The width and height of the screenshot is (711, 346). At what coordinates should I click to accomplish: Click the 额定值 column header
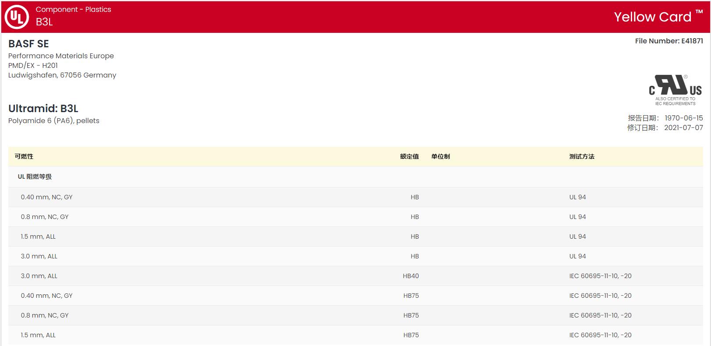(409, 156)
